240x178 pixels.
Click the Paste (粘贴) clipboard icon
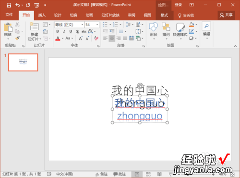click(x=8, y=27)
